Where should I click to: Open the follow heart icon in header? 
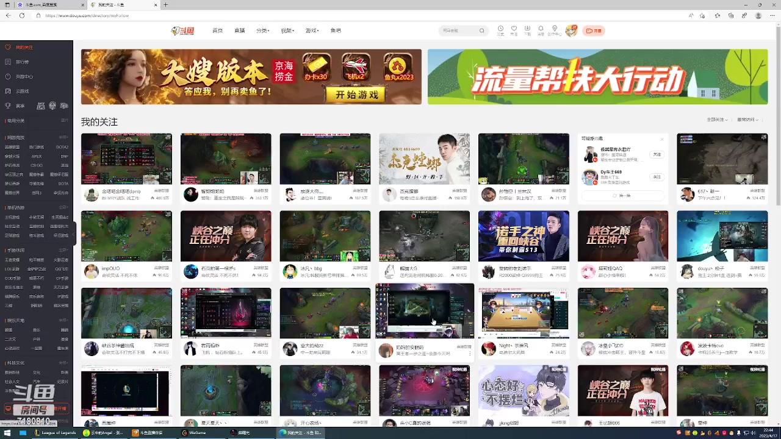click(x=514, y=30)
